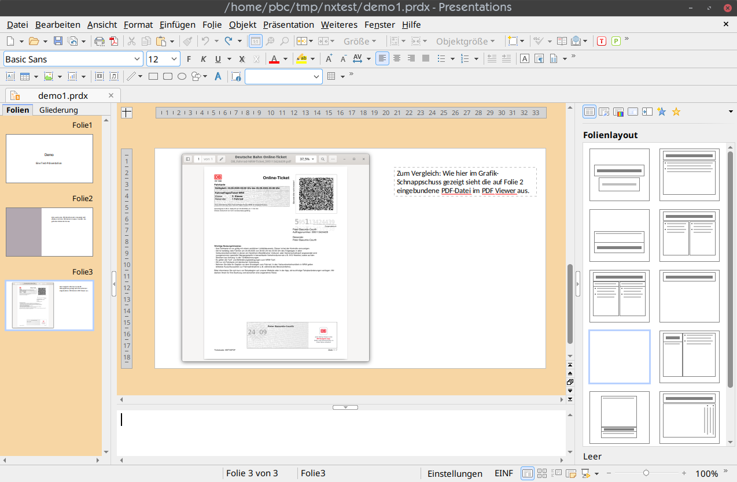The image size is (737, 482).
Task: Open the font color dropdown arrow
Action: click(x=286, y=58)
